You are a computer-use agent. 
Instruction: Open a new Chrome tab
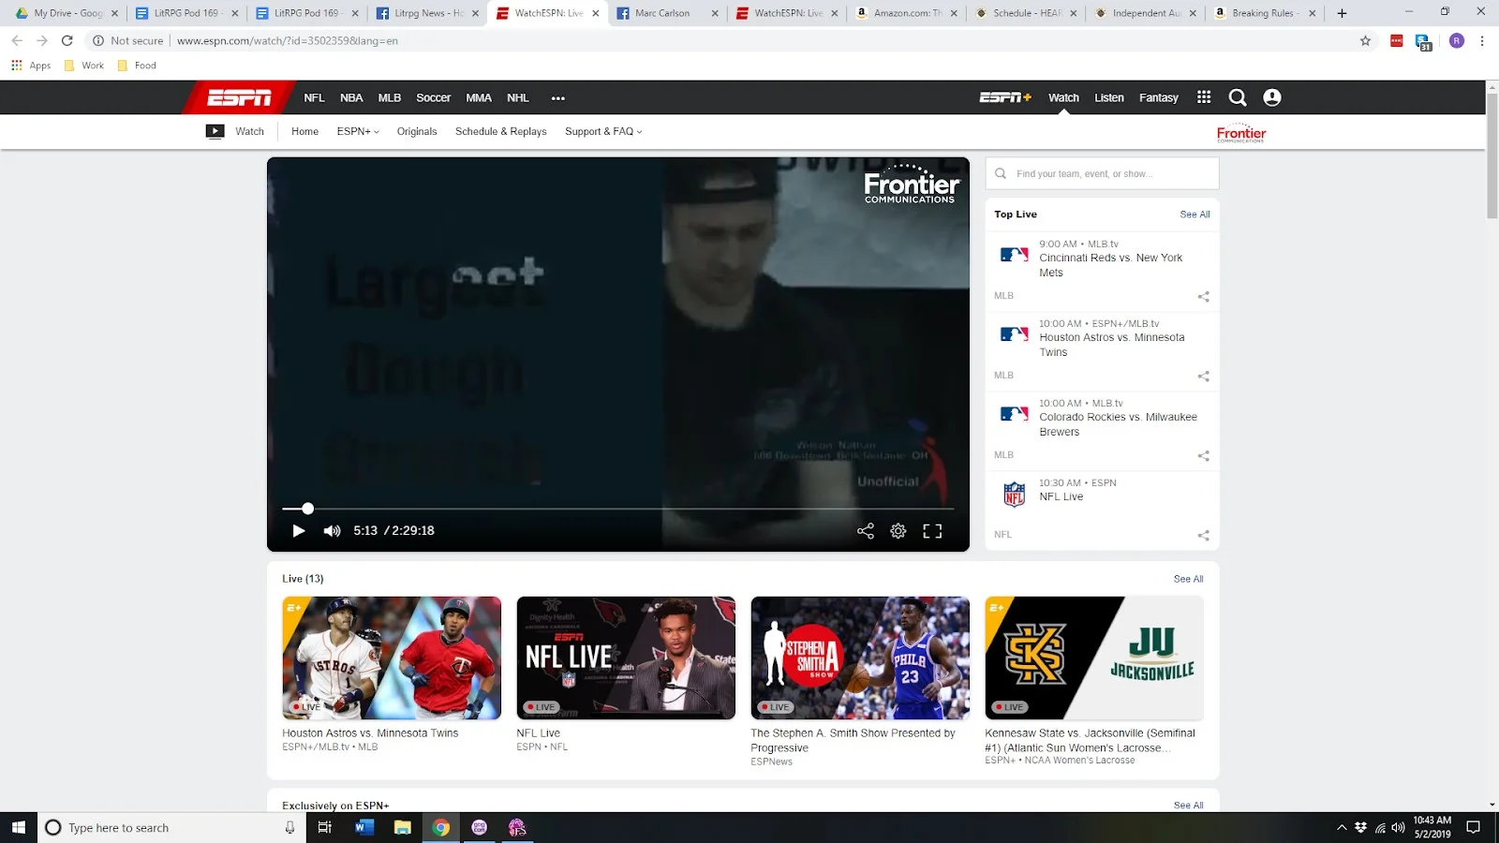click(x=1342, y=13)
